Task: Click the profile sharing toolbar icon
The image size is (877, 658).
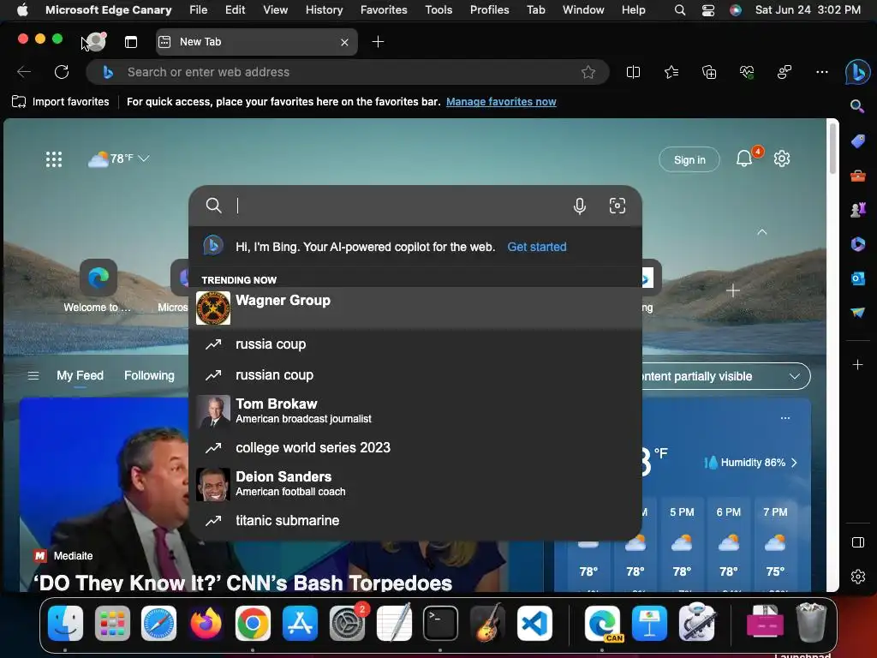Action: 785,72
